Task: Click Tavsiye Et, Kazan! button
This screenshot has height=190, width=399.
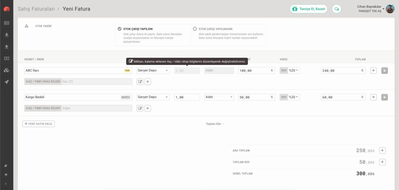Action: point(309,9)
